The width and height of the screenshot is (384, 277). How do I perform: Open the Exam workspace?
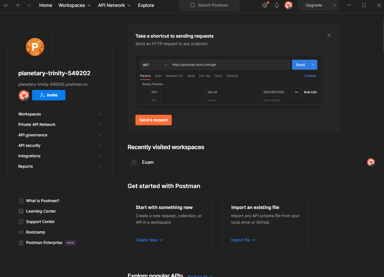pos(148,162)
